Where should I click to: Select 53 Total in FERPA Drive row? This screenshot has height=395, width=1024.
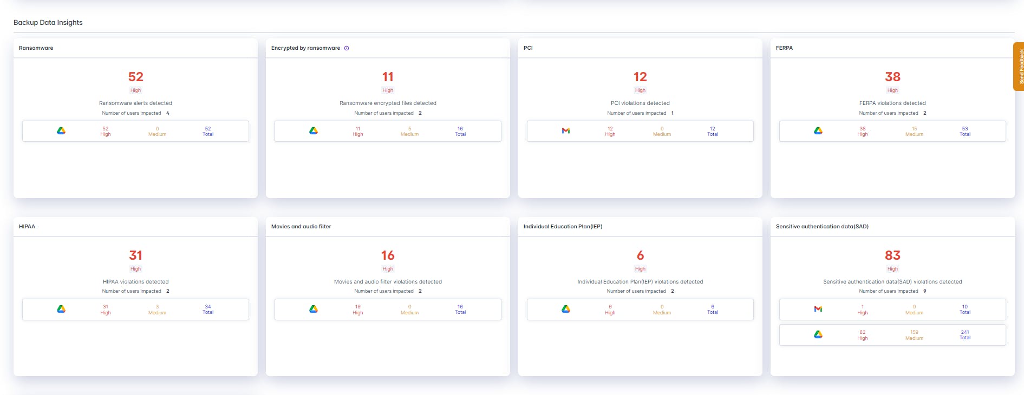[x=965, y=131]
